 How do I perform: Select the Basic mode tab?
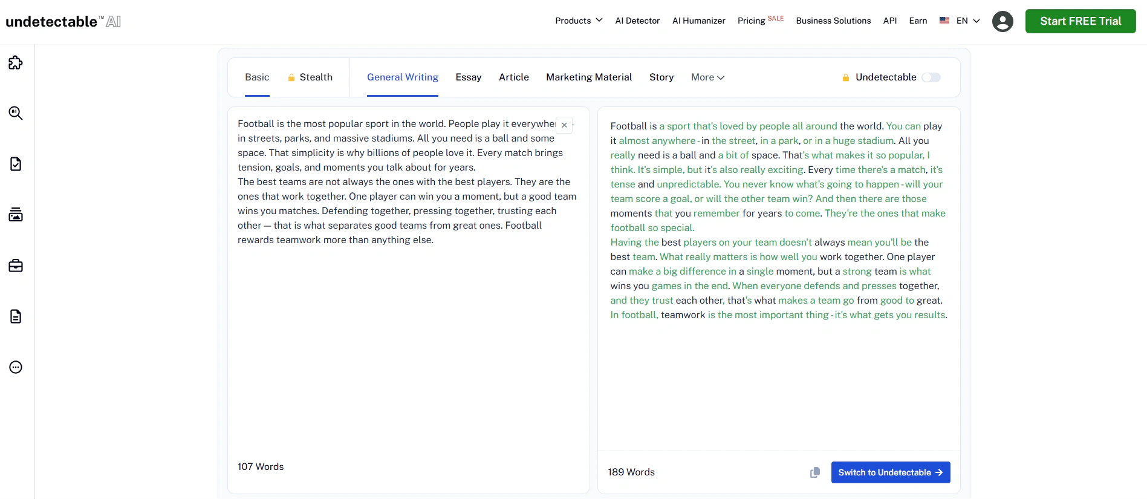257,77
